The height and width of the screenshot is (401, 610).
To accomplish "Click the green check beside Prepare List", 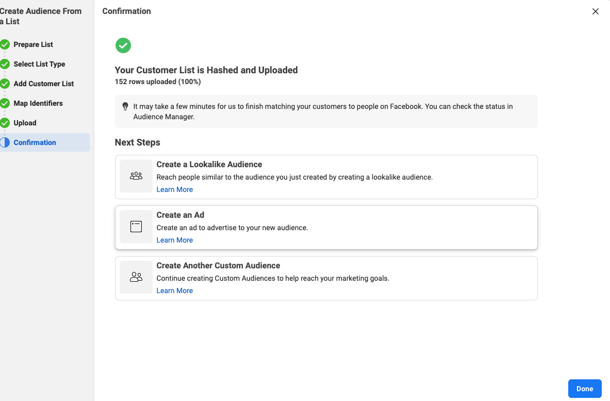I will tap(5, 44).
